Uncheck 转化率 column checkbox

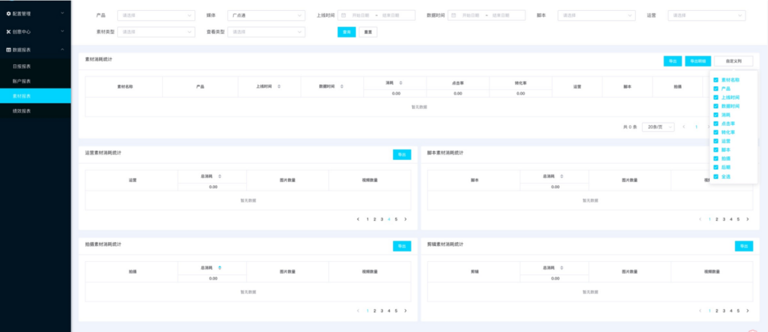716,132
